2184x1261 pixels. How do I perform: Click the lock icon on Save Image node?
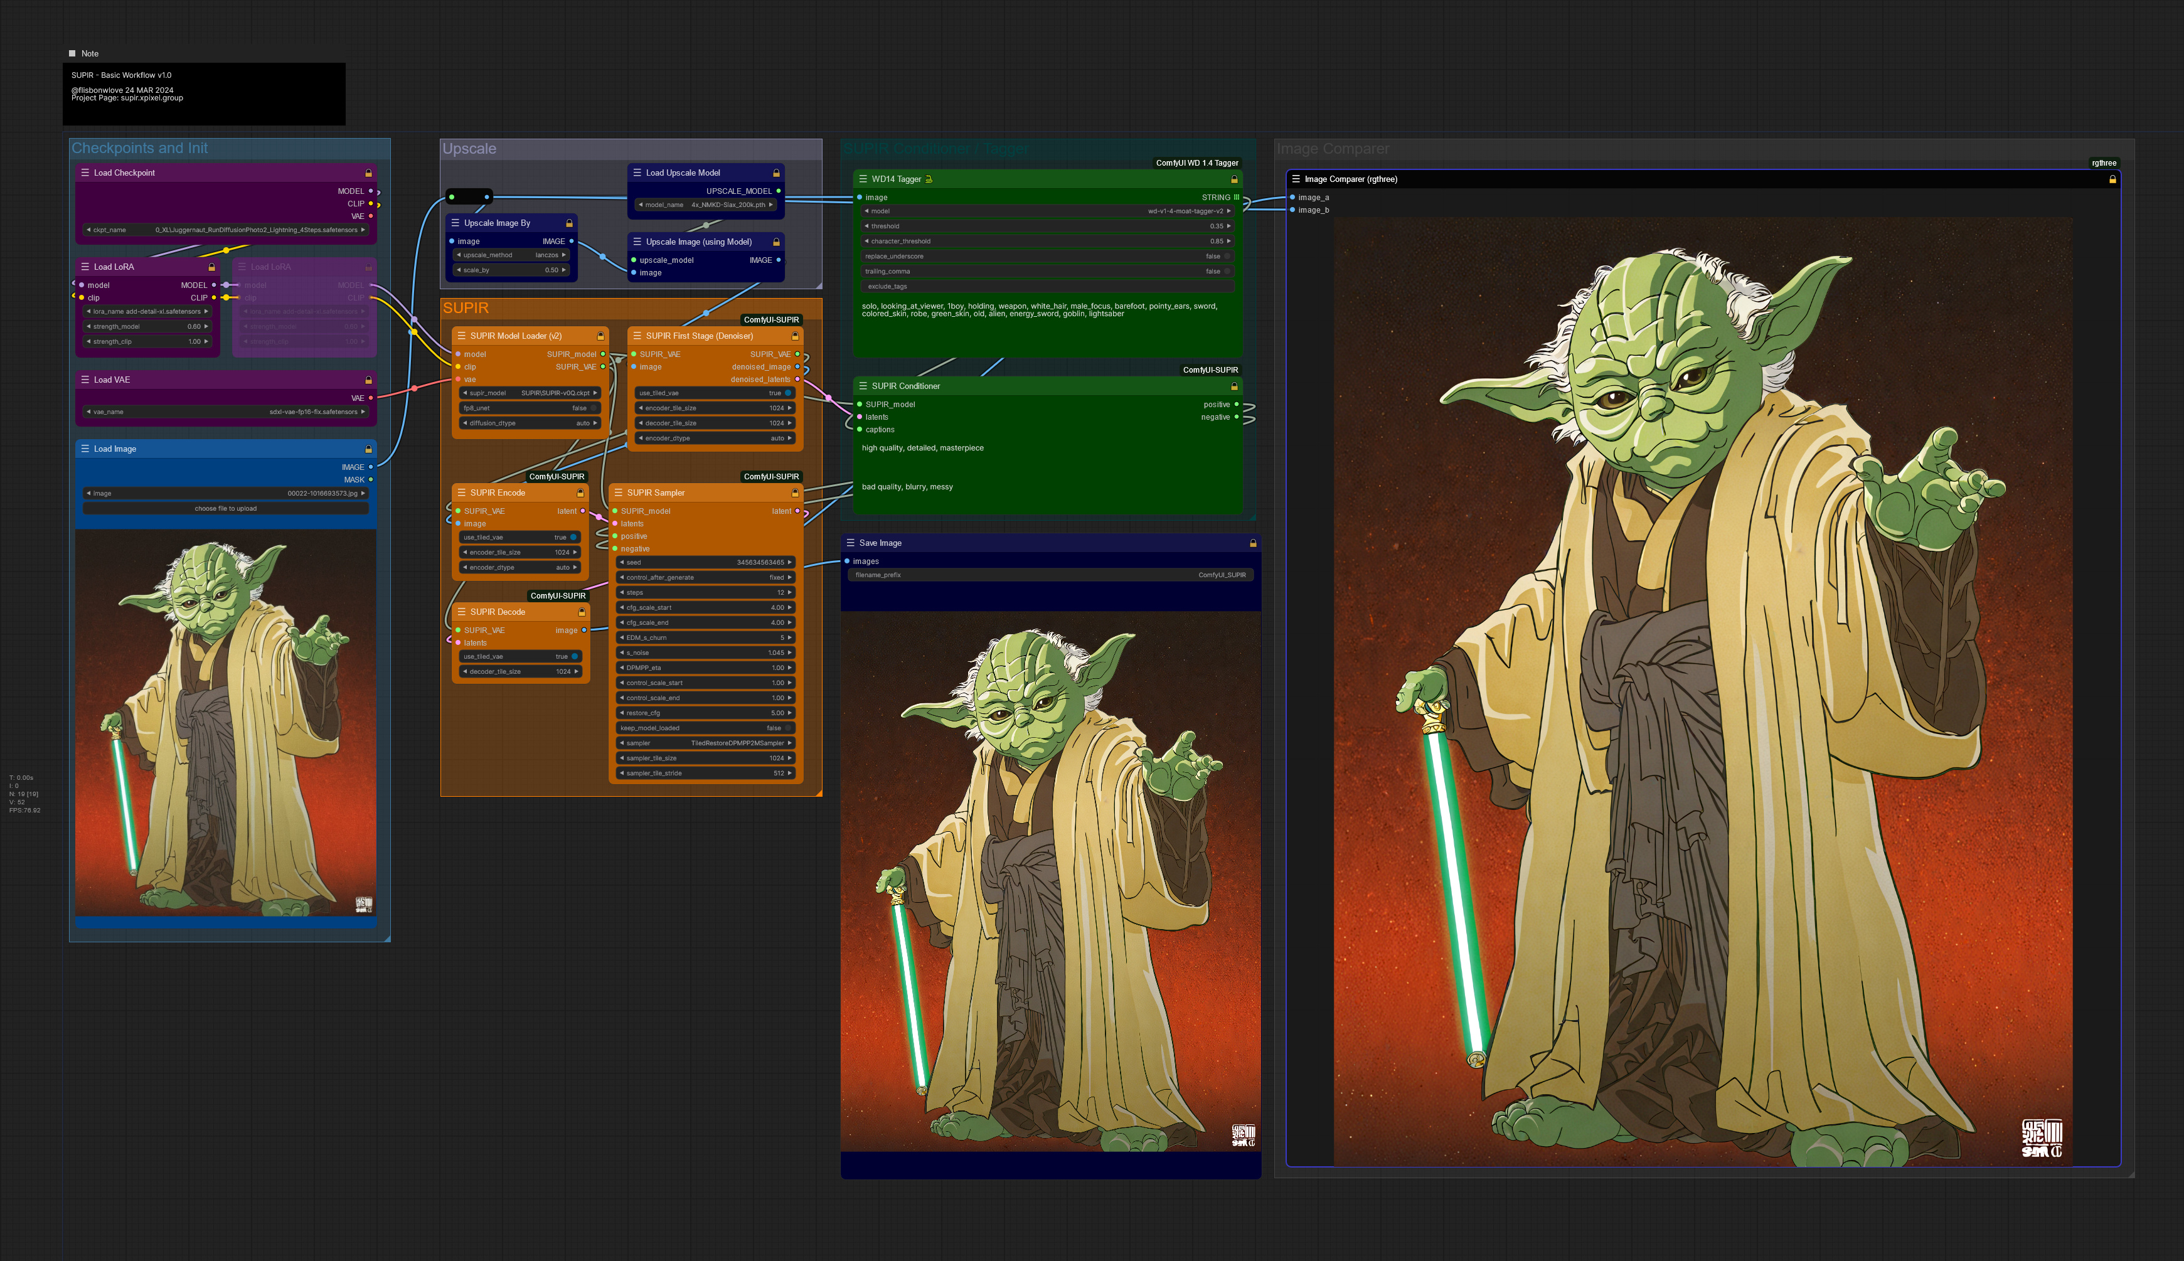(x=1252, y=543)
